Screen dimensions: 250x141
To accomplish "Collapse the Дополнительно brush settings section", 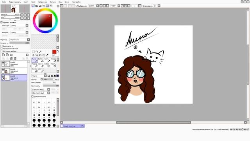I will click(32, 96).
